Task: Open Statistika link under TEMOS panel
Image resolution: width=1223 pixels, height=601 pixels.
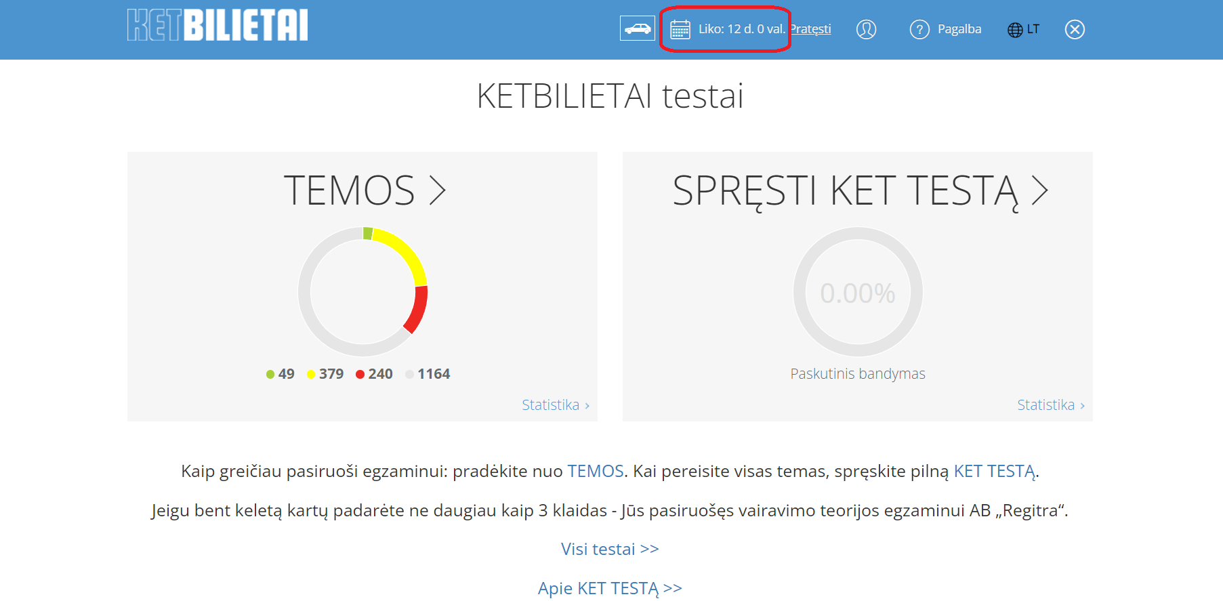Action: pyautogui.click(x=555, y=405)
